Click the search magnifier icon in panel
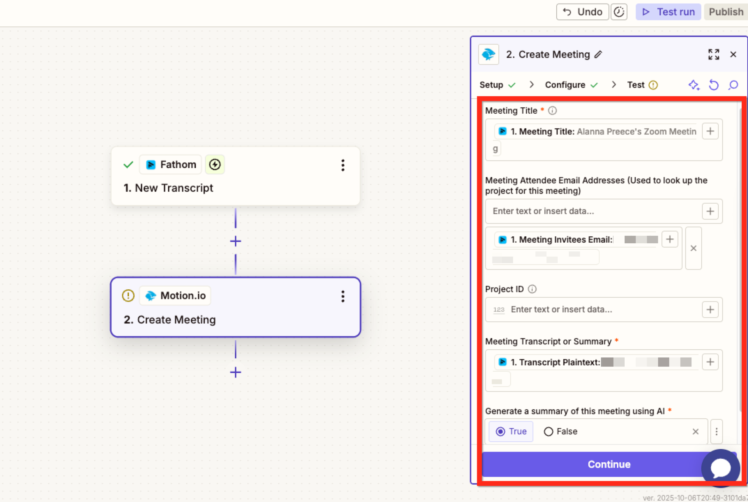The width and height of the screenshot is (748, 502). click(733, 85)
